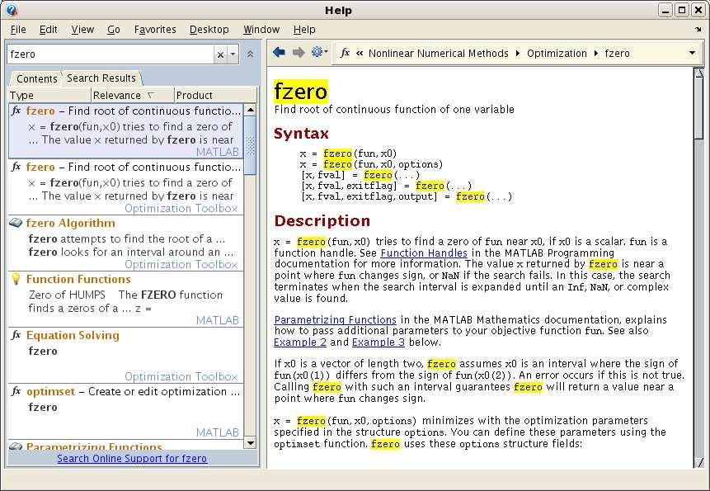Open the search history dropdown arrow

(233, 54)
